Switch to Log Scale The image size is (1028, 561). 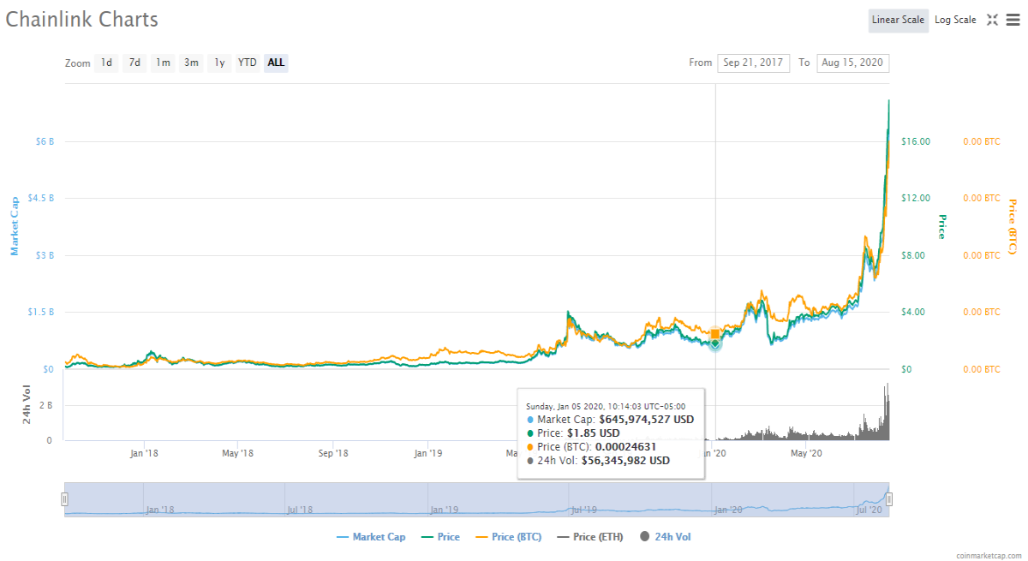pos(955,20)
